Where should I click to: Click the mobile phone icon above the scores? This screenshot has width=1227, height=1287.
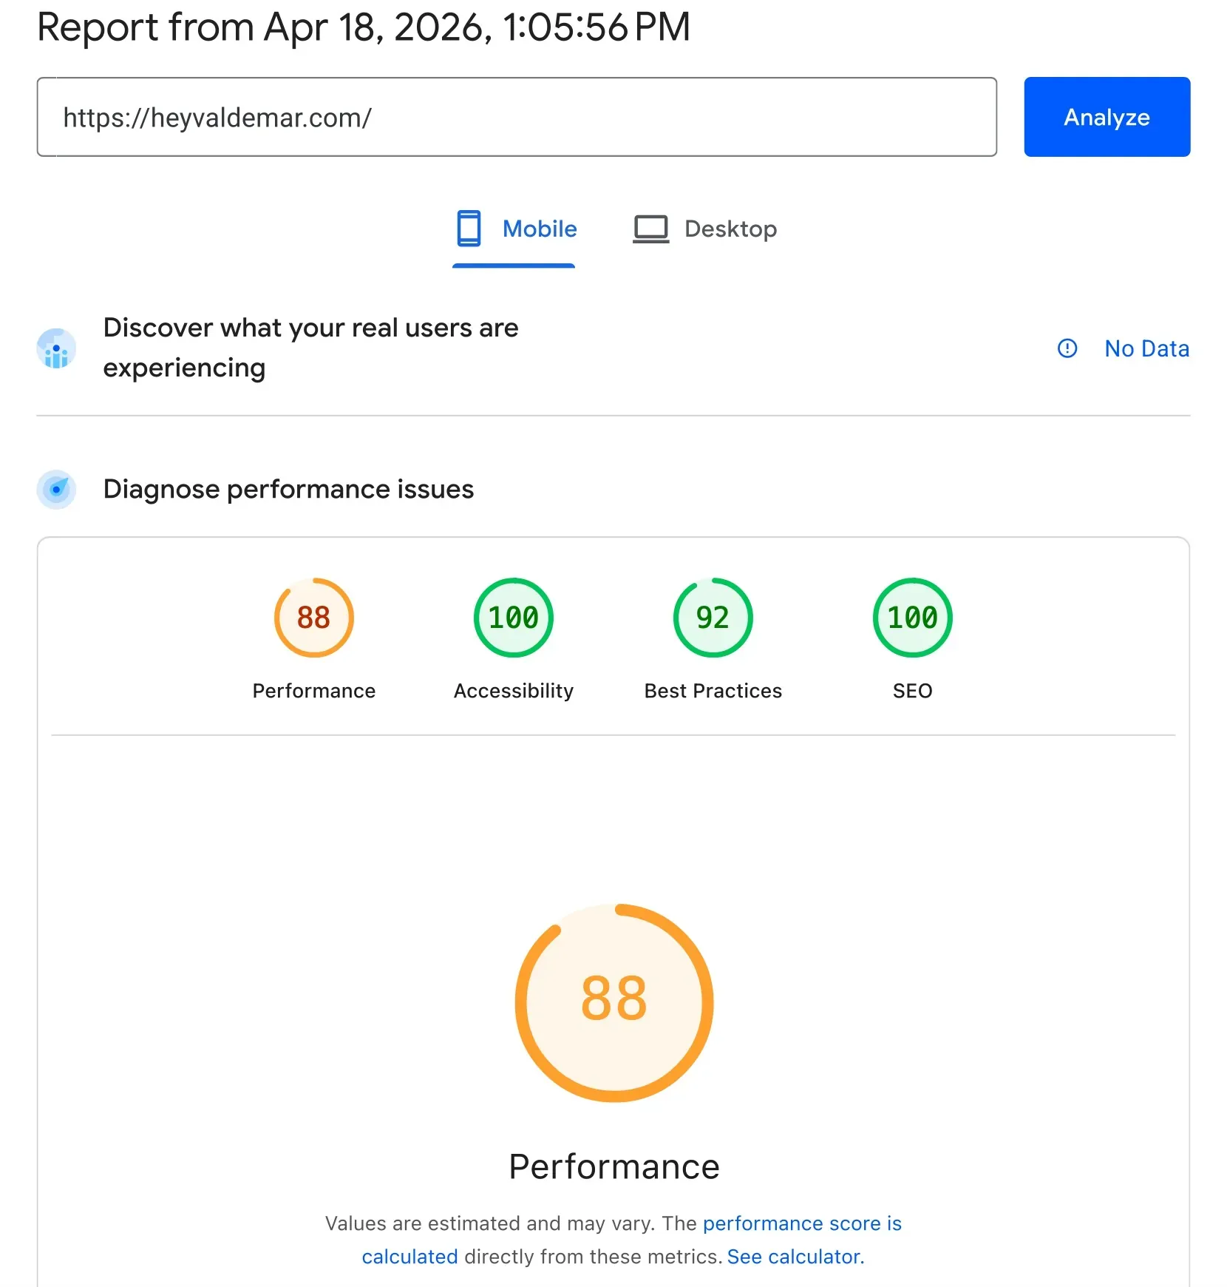pos(469,228)
